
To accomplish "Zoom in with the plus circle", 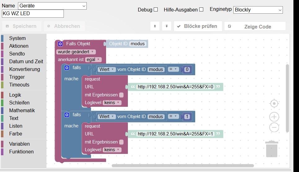I will click(x=274, y=117).
